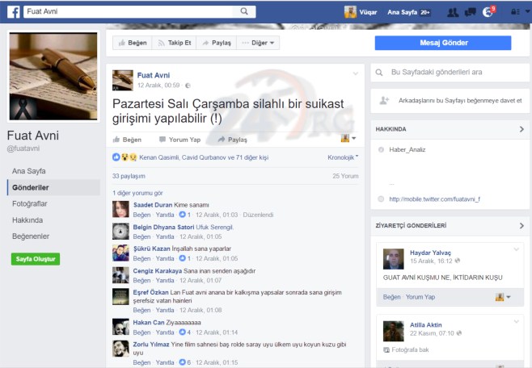Open Fotoğraflar in the left sidebar
Image resolution: width=532 pixels, height=368 pixels.
click(x=30, y=203)
